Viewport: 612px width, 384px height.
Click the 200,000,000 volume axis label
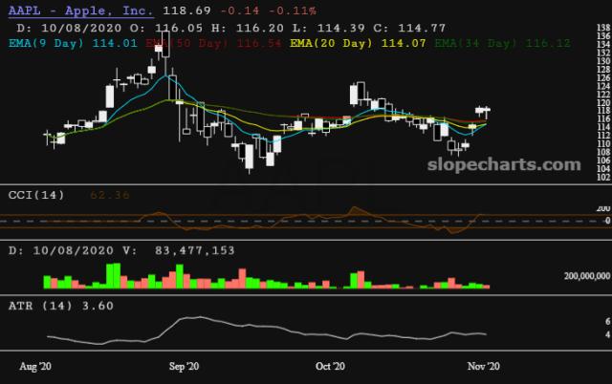[586, 276]
